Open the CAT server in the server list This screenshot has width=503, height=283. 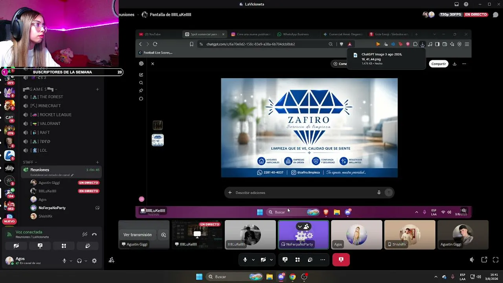tap(9, 117)
